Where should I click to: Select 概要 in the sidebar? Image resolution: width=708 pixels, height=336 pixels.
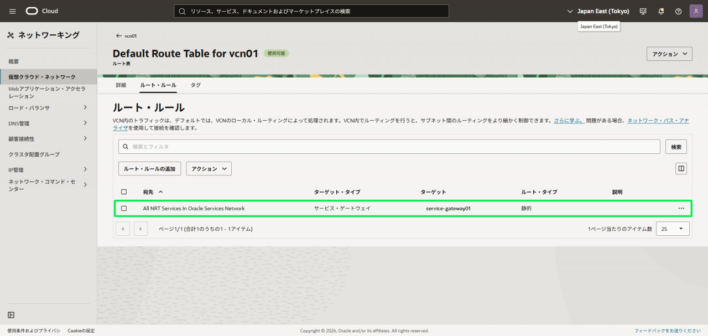tap(14, 61)
